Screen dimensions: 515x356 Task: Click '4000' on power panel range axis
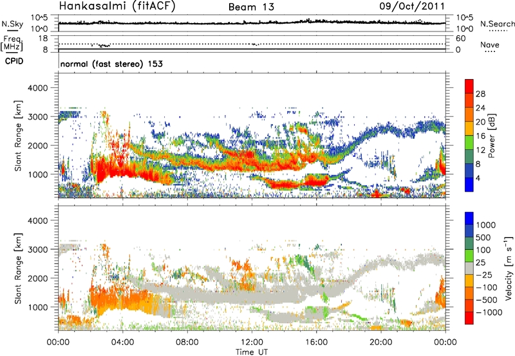coord(37,88)
